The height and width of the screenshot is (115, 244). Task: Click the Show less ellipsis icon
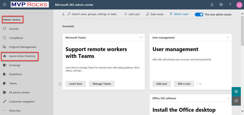[5, 110]
